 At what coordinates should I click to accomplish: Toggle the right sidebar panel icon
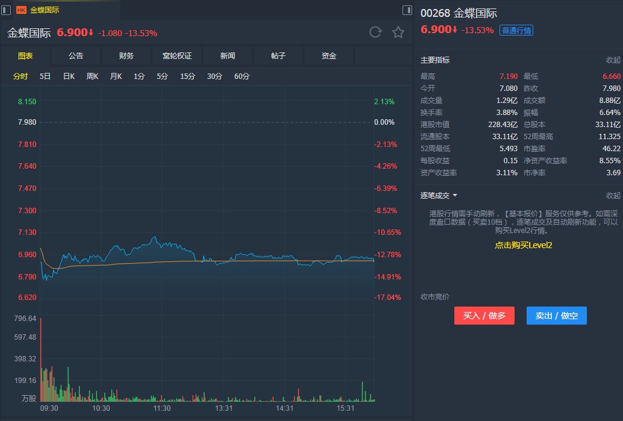pos(407,10)
